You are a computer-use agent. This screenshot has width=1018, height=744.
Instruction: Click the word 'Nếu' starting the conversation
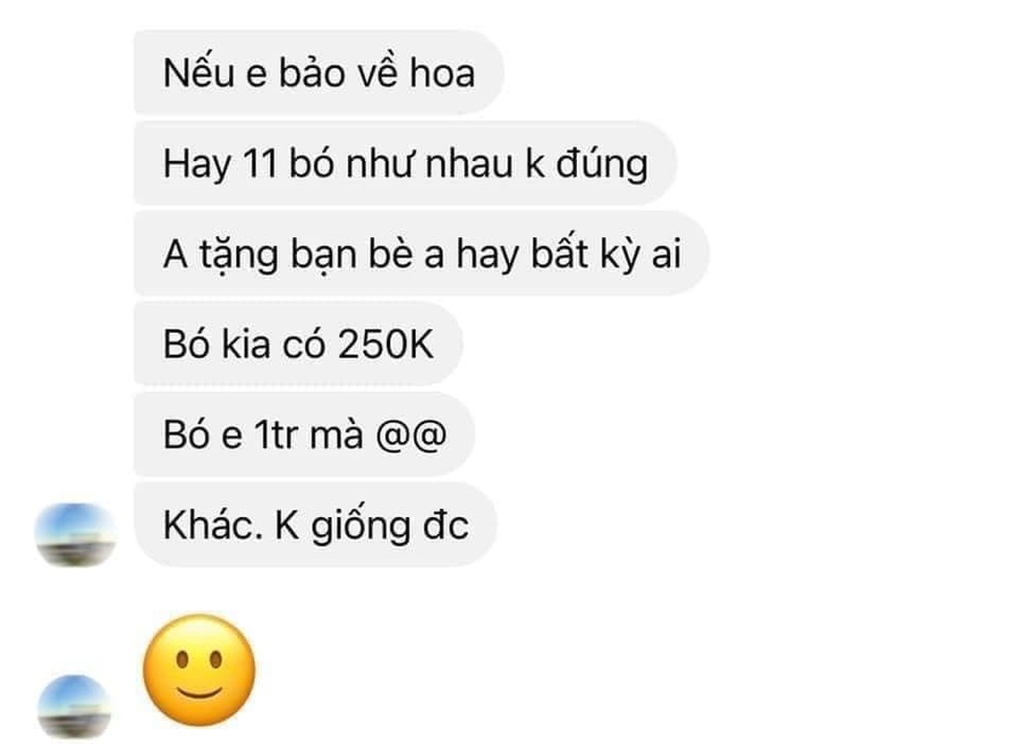198,72
